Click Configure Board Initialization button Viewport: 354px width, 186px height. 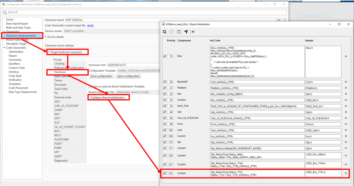[107, 97]
